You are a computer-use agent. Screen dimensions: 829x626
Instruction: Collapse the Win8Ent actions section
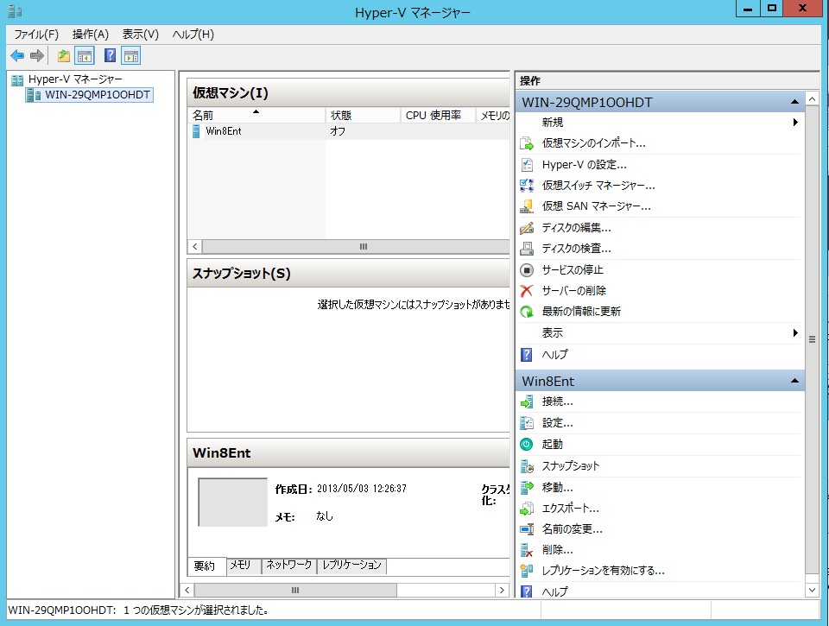[794, 381]
